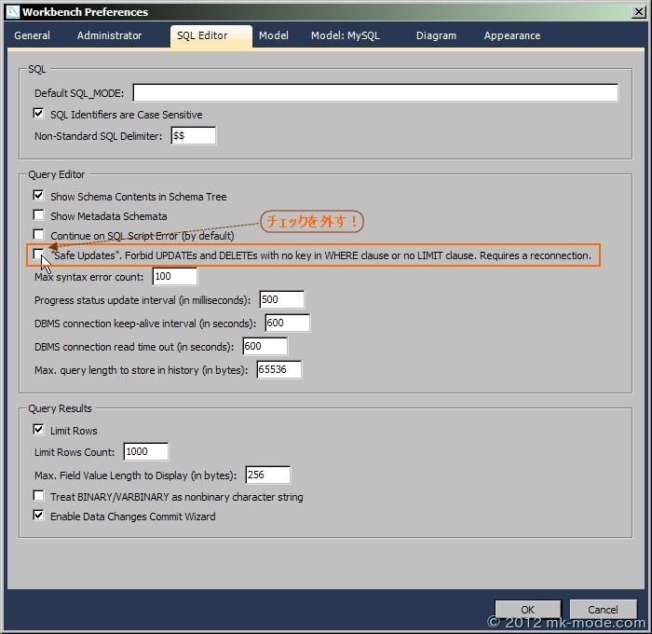Image resolution: width=652 pixels, height=634 pixels.
Task: Enable Treat BINARY/VARBINARY as nonbinary string
Action: [x=39, y=497]
